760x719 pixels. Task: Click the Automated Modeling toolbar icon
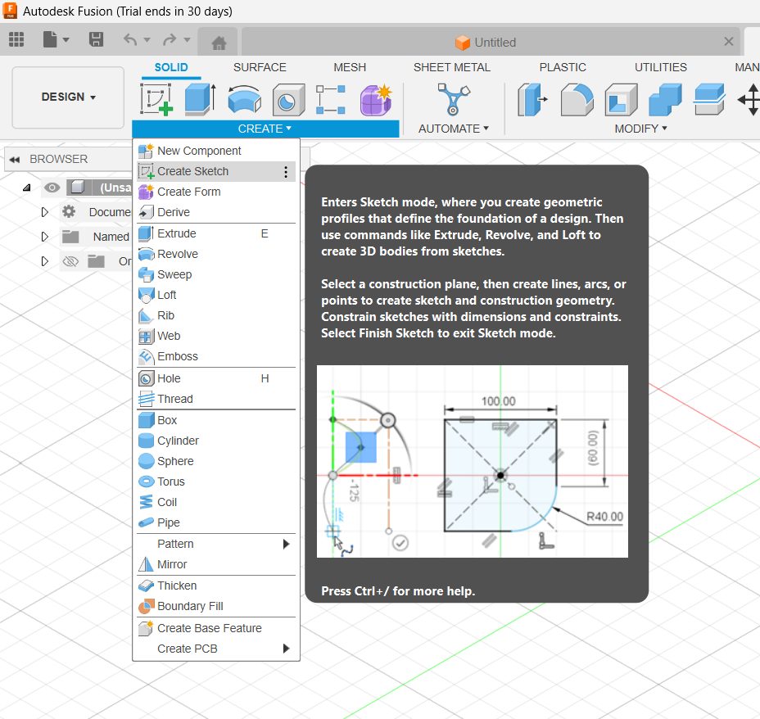[x=453, y=99]
